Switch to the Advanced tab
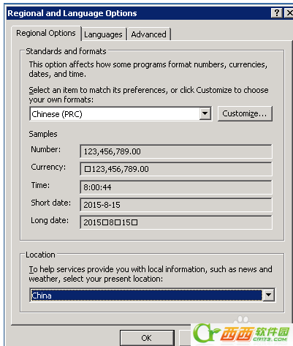The image size is (293, 346). 149,34
